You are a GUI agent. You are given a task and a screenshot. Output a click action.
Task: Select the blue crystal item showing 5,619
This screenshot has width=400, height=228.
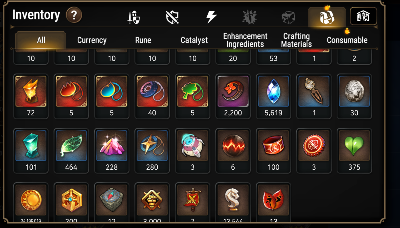[273, 97]
